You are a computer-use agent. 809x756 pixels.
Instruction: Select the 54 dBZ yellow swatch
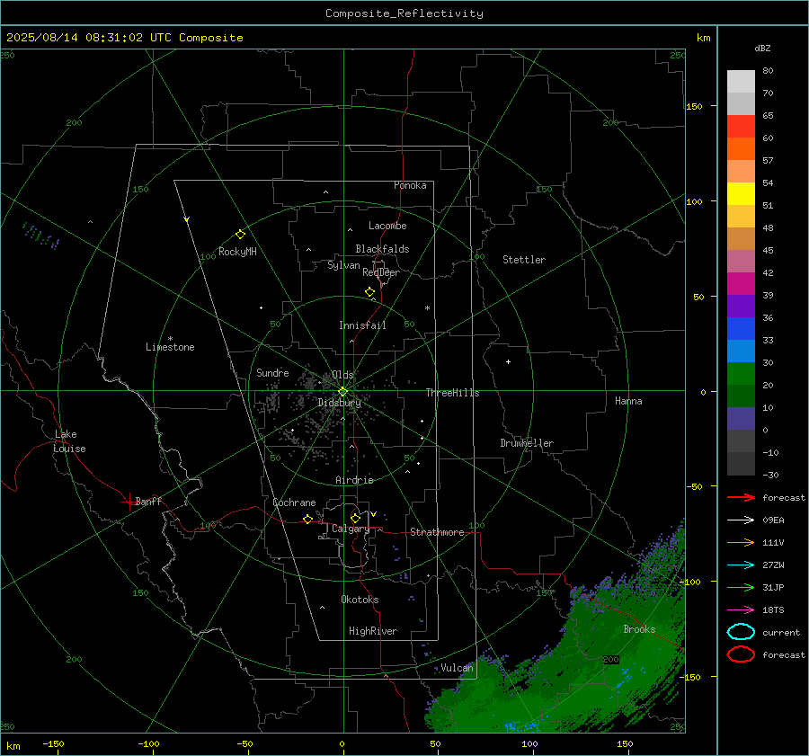[741, 193]
